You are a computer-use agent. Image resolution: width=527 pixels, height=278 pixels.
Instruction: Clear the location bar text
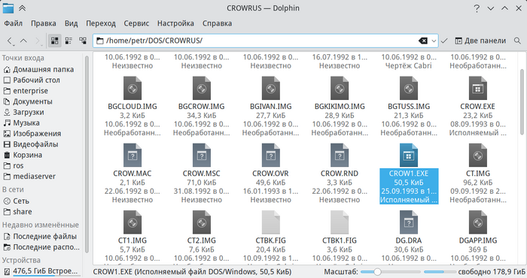(x=423, y=41)
